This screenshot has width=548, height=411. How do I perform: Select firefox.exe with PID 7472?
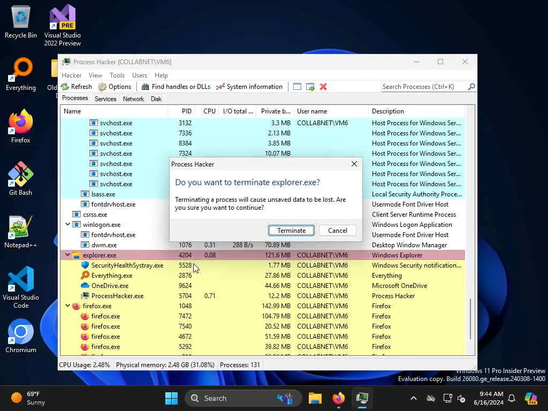(x=263, y=316)
